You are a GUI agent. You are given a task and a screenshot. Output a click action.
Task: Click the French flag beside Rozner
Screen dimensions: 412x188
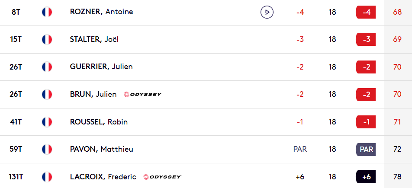[x=47, y=12]
